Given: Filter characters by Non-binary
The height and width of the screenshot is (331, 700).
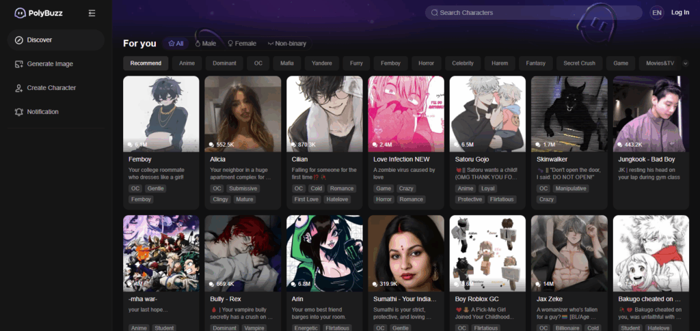Looking at the screenshot, I should 287,44.
